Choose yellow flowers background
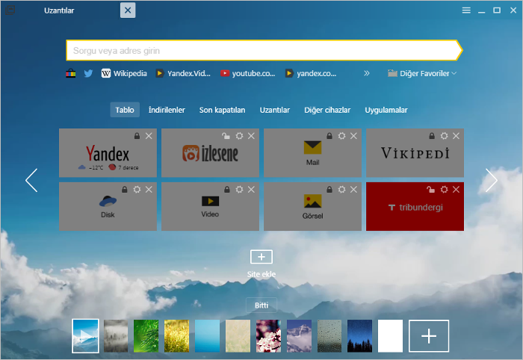 tap(177, 336)
